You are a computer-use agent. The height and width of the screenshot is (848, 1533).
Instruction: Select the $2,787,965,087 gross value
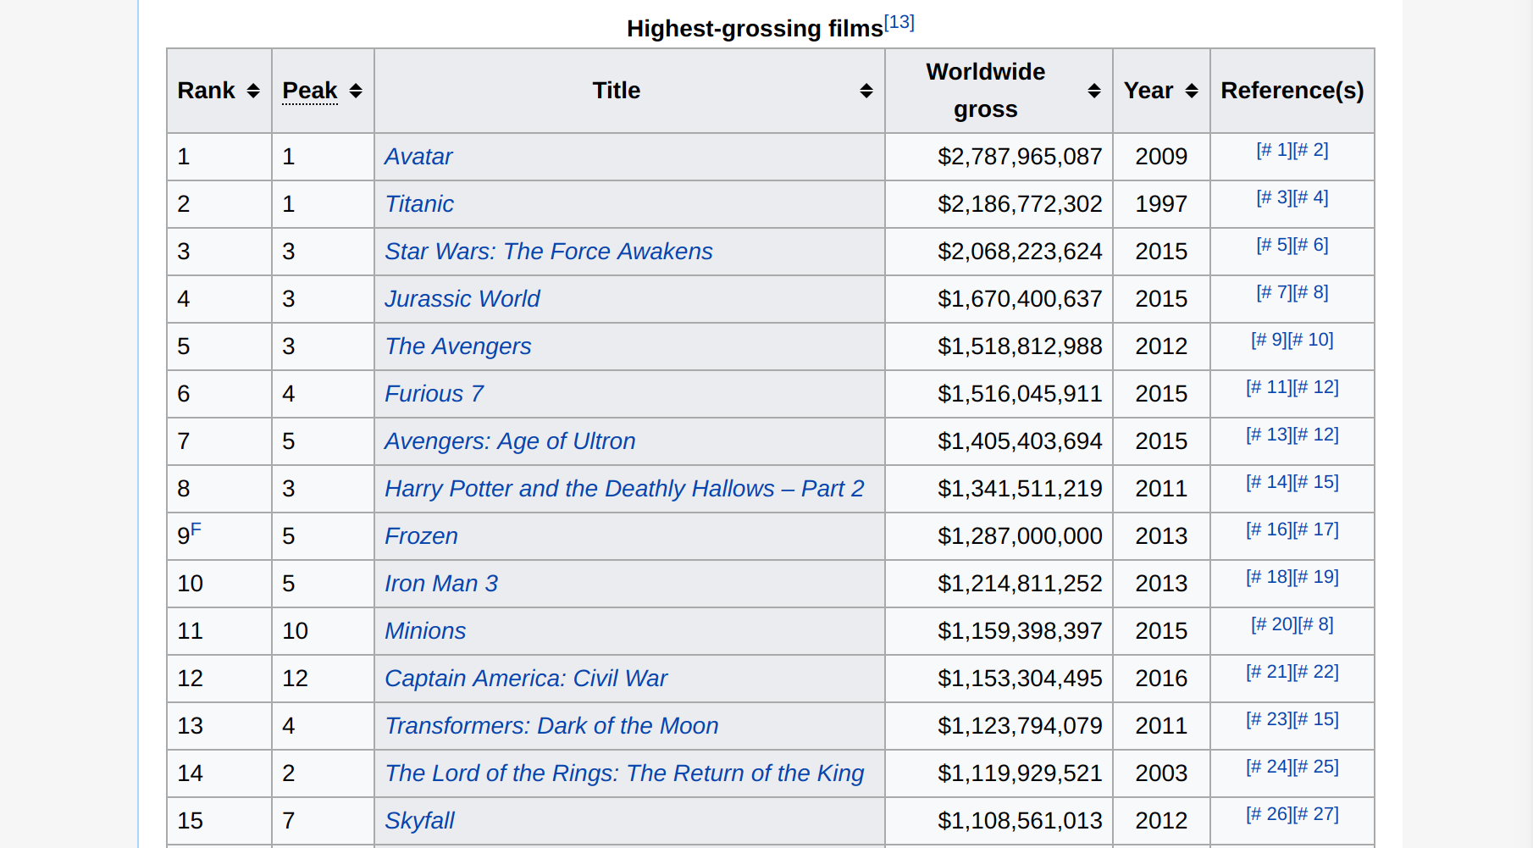[x=1020, y=157]
